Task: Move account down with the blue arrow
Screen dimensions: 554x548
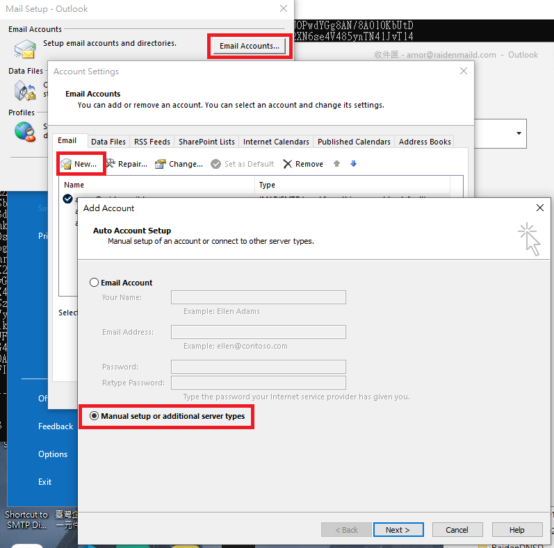Action: coord(353,163)
